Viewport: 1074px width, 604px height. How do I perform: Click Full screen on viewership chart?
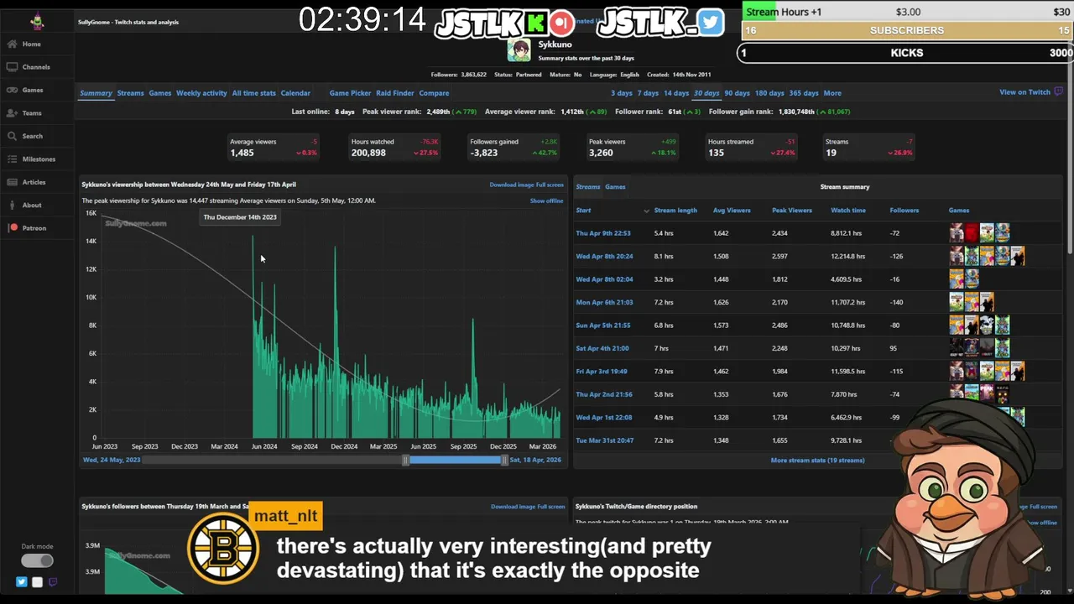click(x=550, y=185)
